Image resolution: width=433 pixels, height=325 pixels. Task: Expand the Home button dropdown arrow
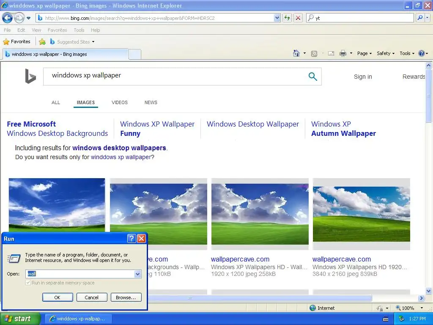[304, 53]
